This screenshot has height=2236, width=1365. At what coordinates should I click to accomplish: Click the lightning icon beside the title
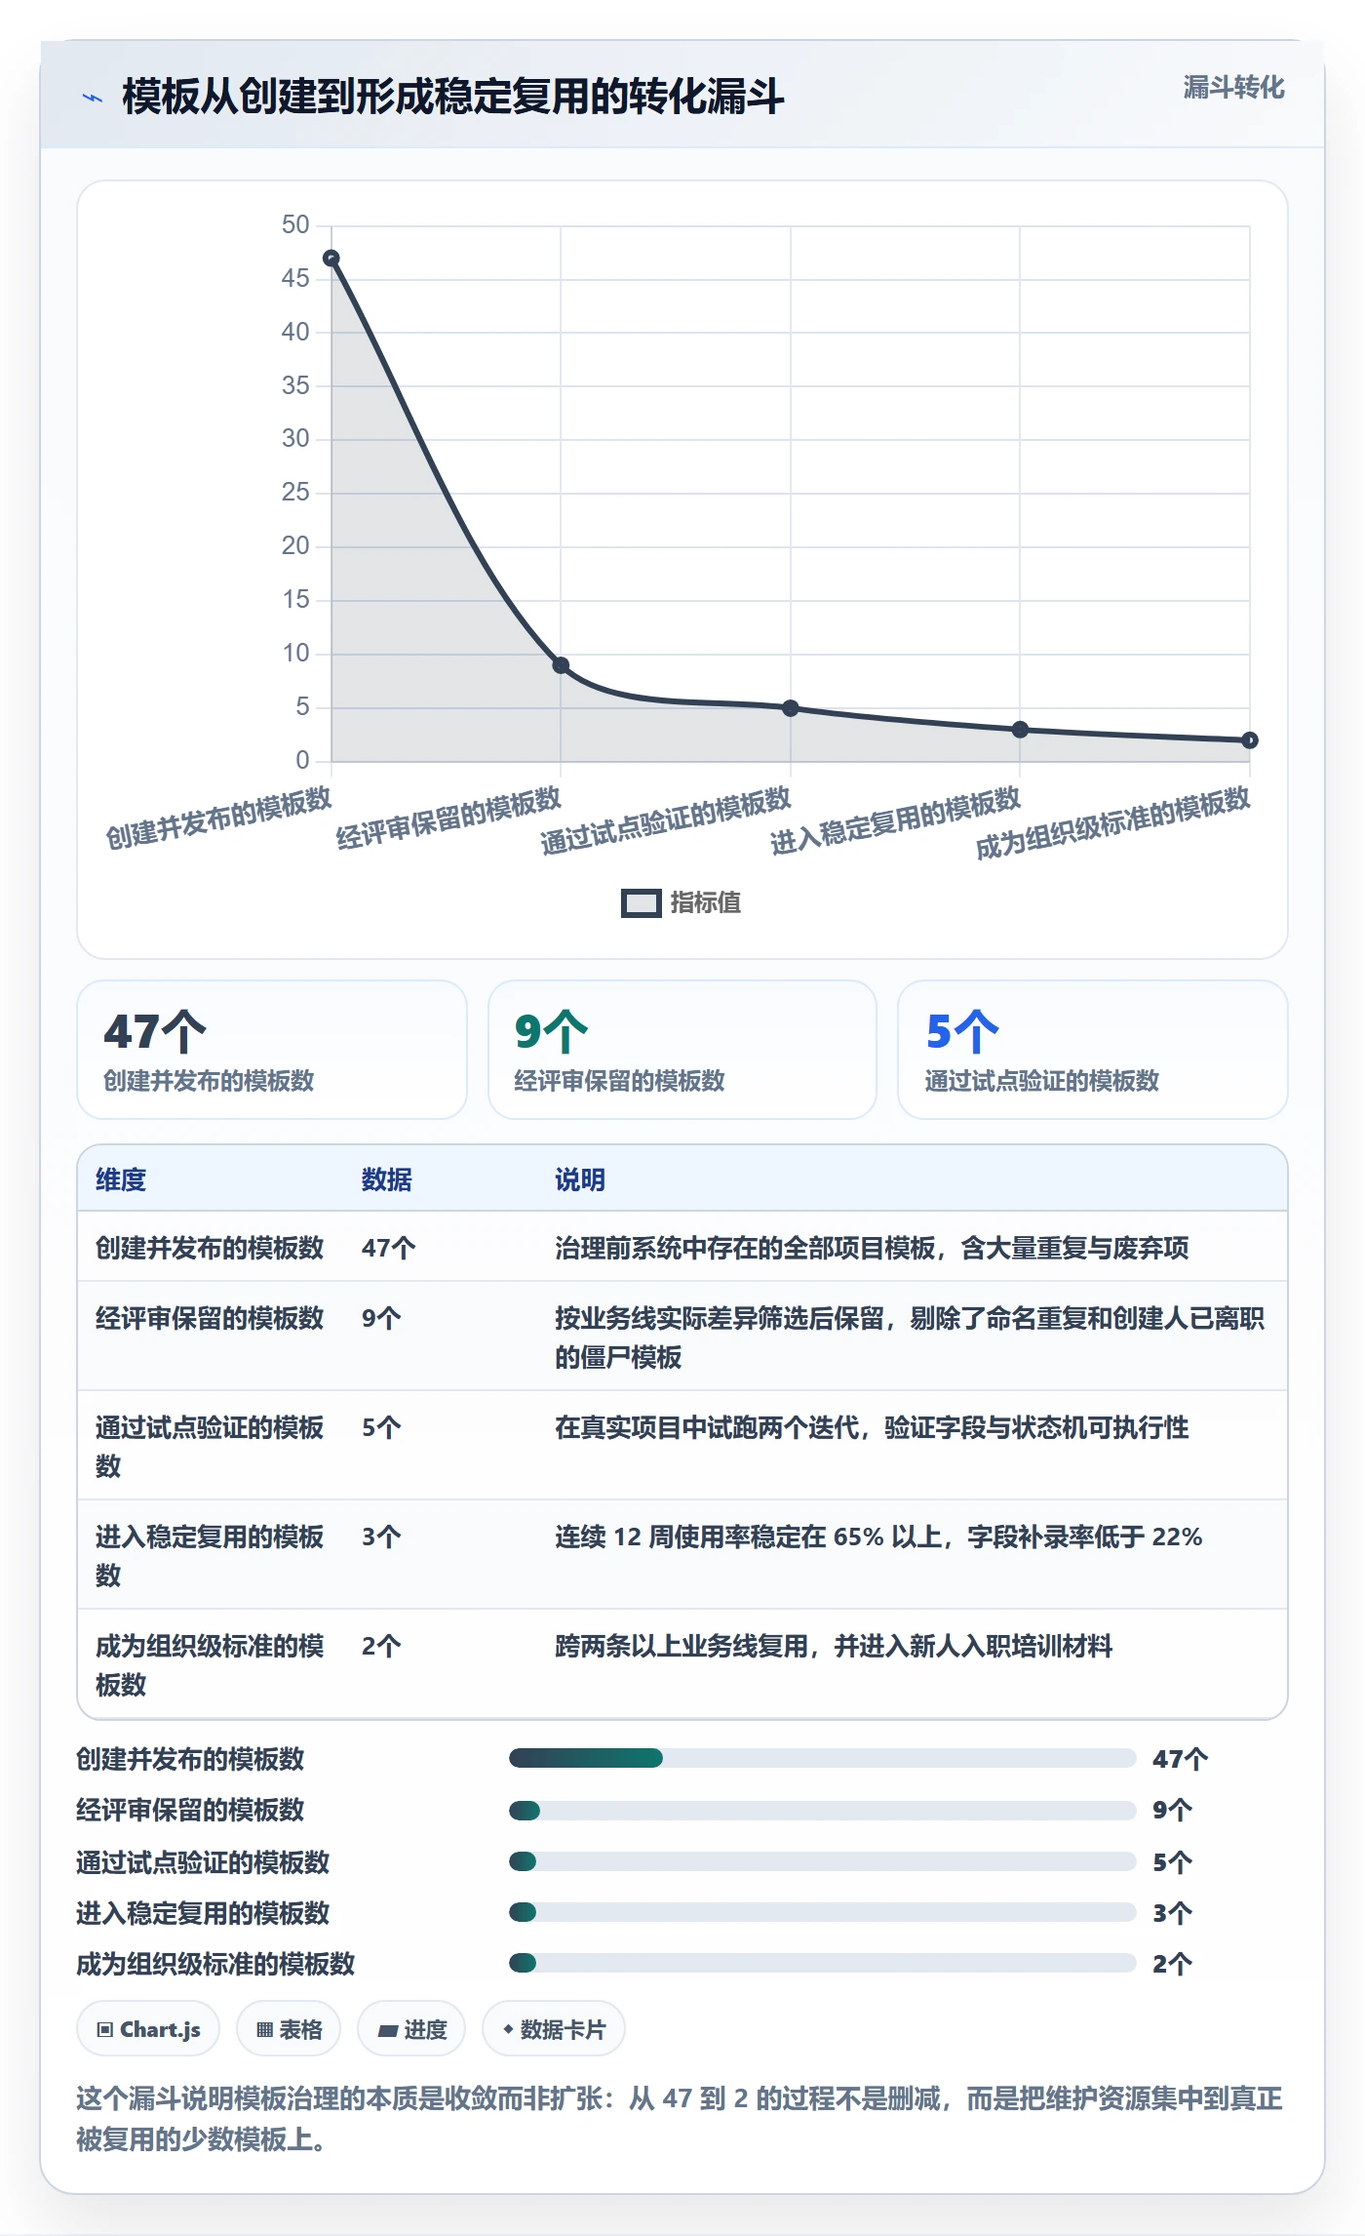coord(93,98)
